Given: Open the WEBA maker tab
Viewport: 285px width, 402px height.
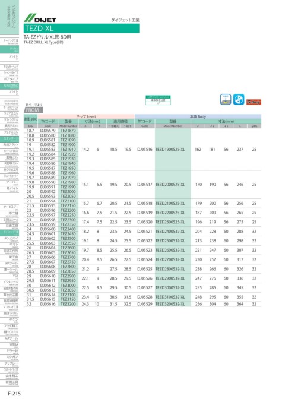Looking at the screenshot, I should coord(9,345).
